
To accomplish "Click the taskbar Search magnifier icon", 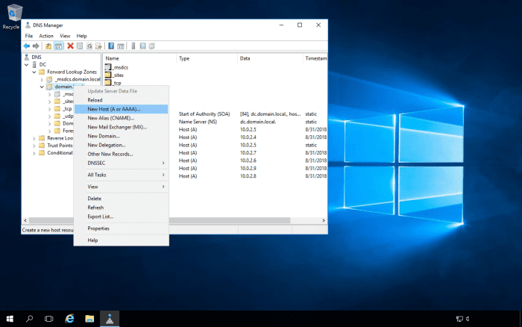I will click(x=29, y=319).
